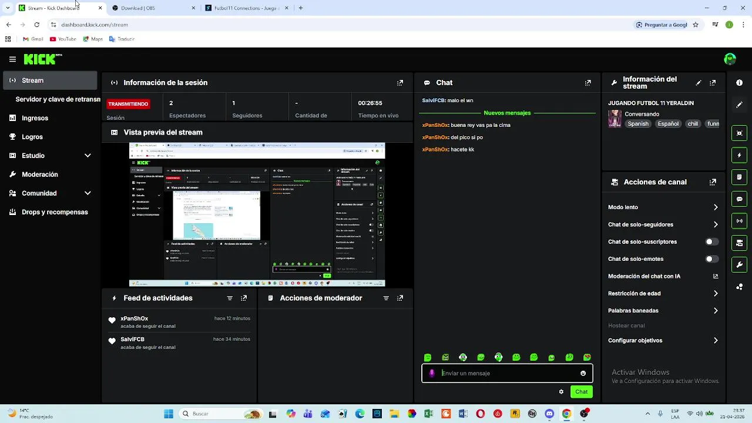Click the info icon in right sidebar
This screenshot has height=423, width=752.
pyautogui.click(x=740, y=83)
